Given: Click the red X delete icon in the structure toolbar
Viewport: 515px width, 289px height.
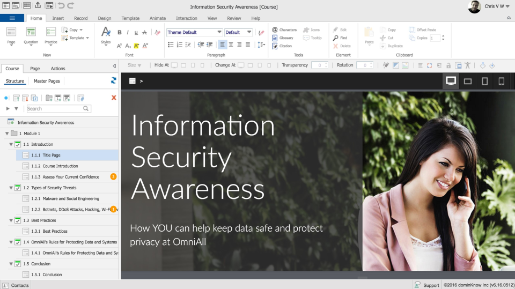Looking at the screenshot, I should tap(114, 98).
